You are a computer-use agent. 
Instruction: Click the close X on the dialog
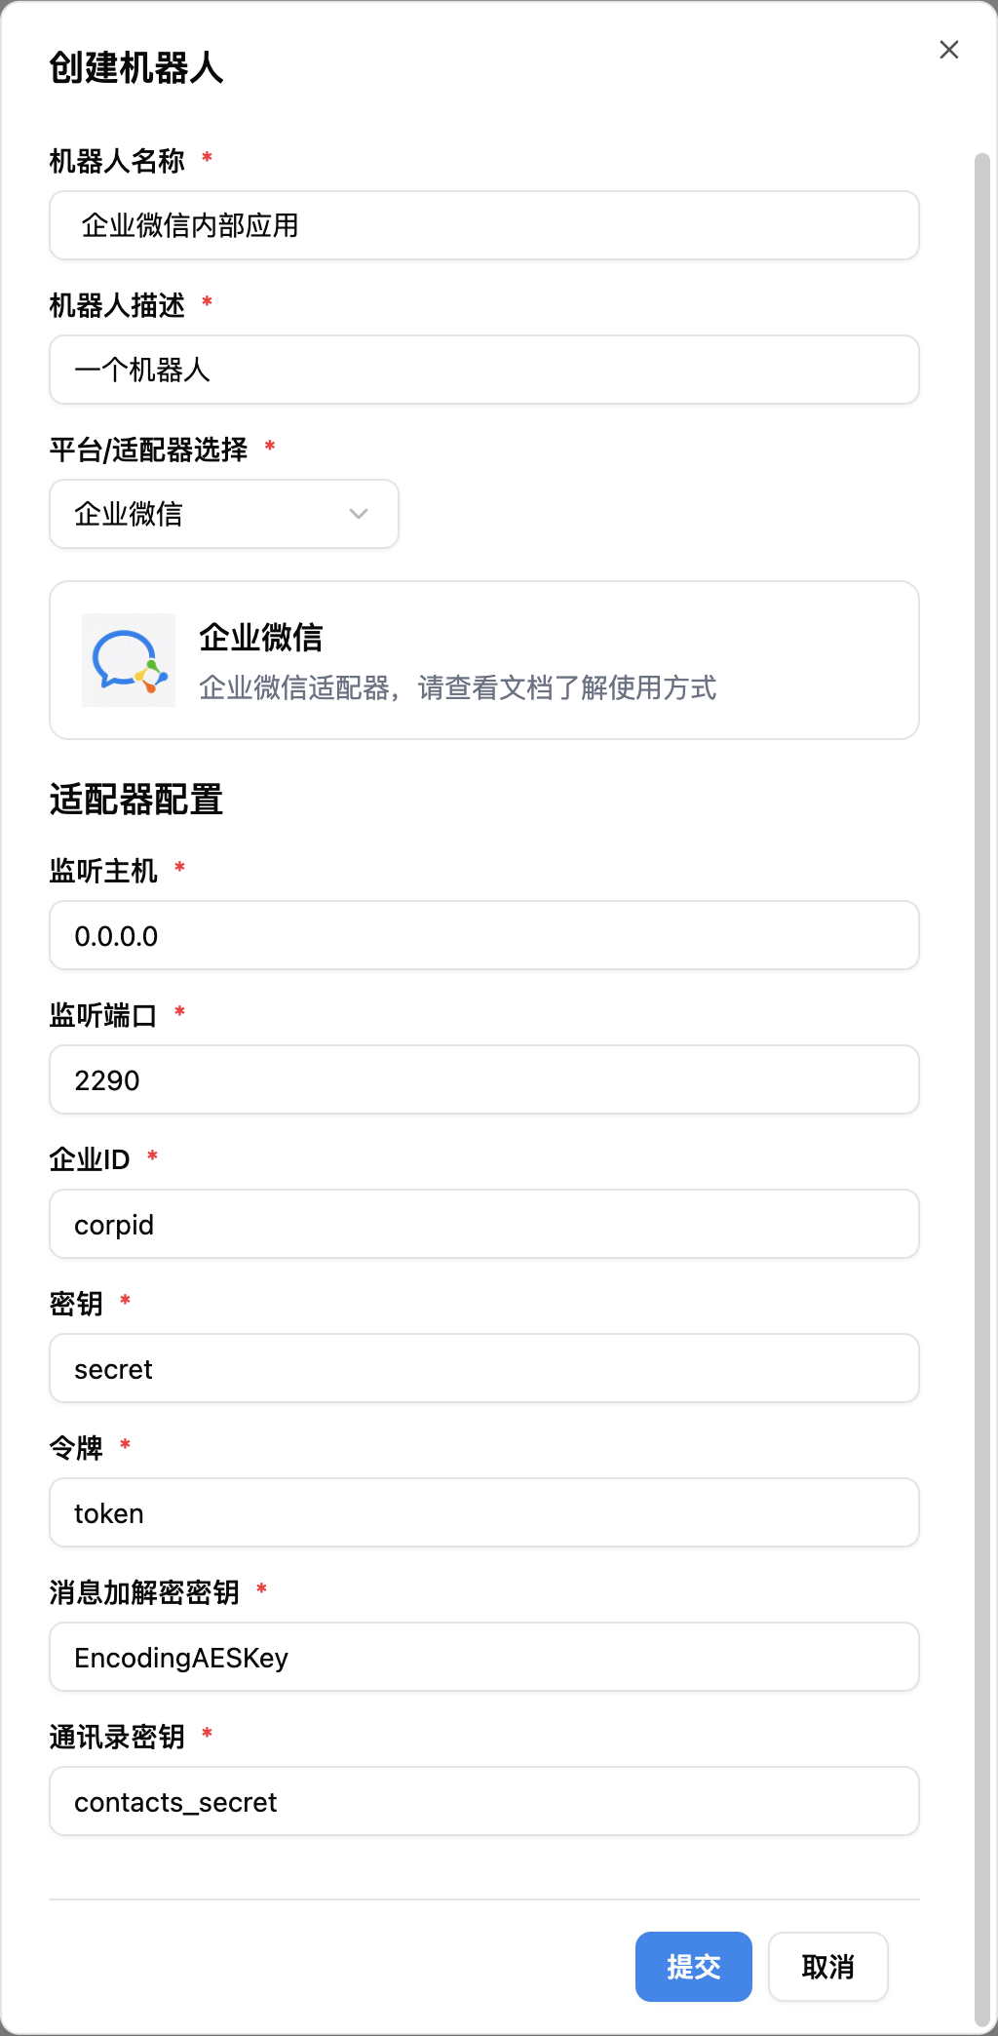[x=949, y=50]
